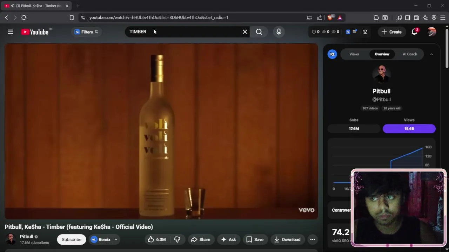Image resolution: width=449 pixels, height=252 pixels.
Task: Start voice search with microphone
Action: click(x=279, y=32)
